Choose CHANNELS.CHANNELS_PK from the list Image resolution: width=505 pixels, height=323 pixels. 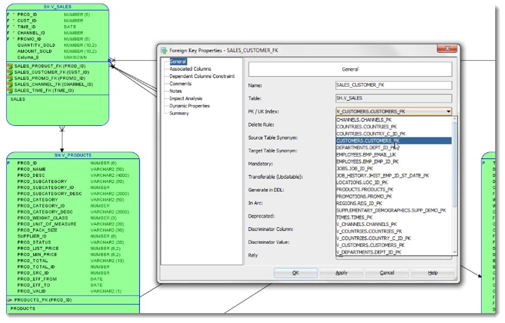click(x=394, y=120)
